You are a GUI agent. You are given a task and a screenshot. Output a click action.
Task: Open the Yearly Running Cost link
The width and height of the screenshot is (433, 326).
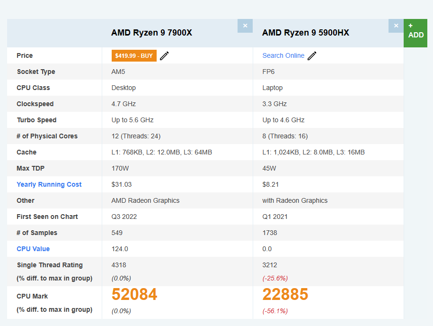[49, 184]
